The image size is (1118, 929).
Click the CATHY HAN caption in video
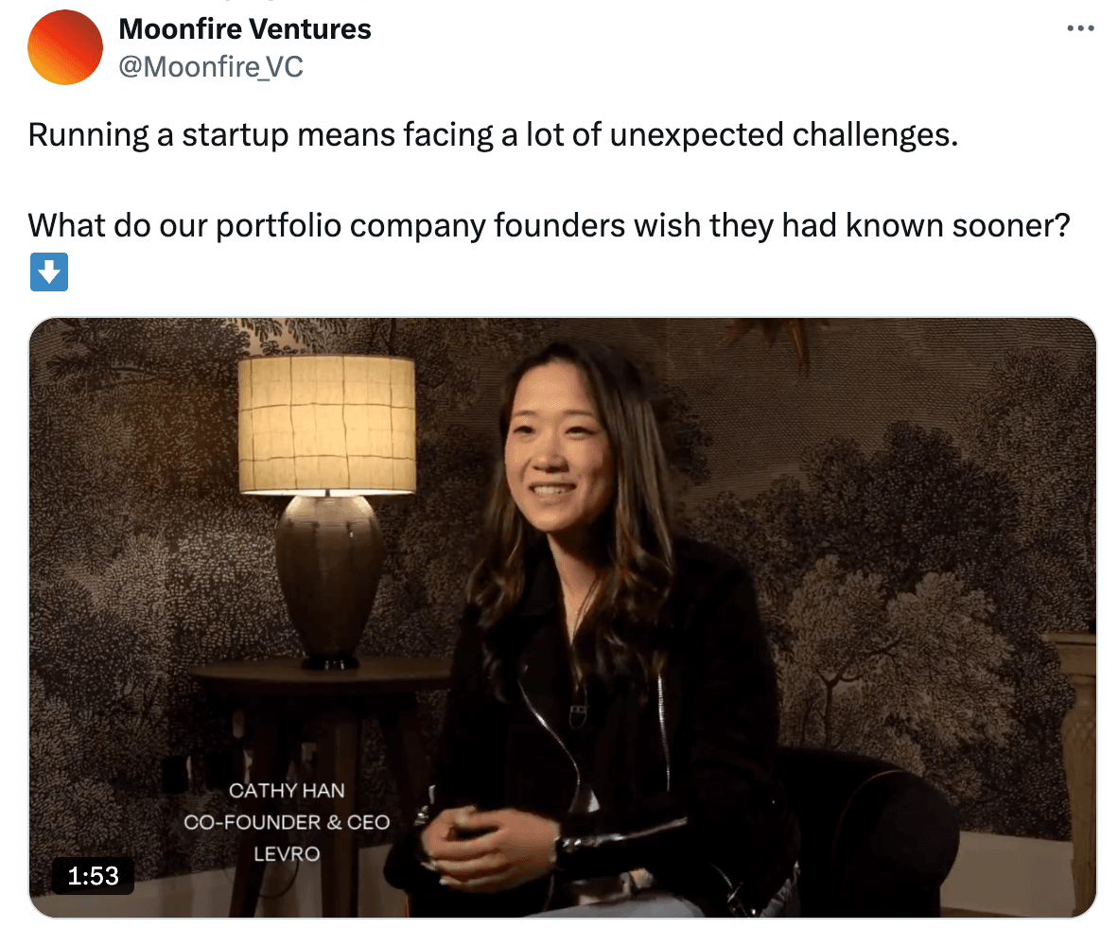click(287, 791)
